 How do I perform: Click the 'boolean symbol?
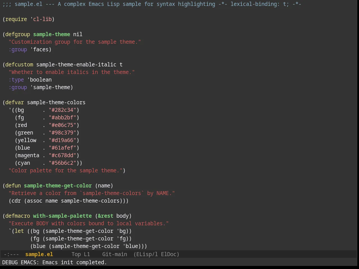click(x=39, y=80)
